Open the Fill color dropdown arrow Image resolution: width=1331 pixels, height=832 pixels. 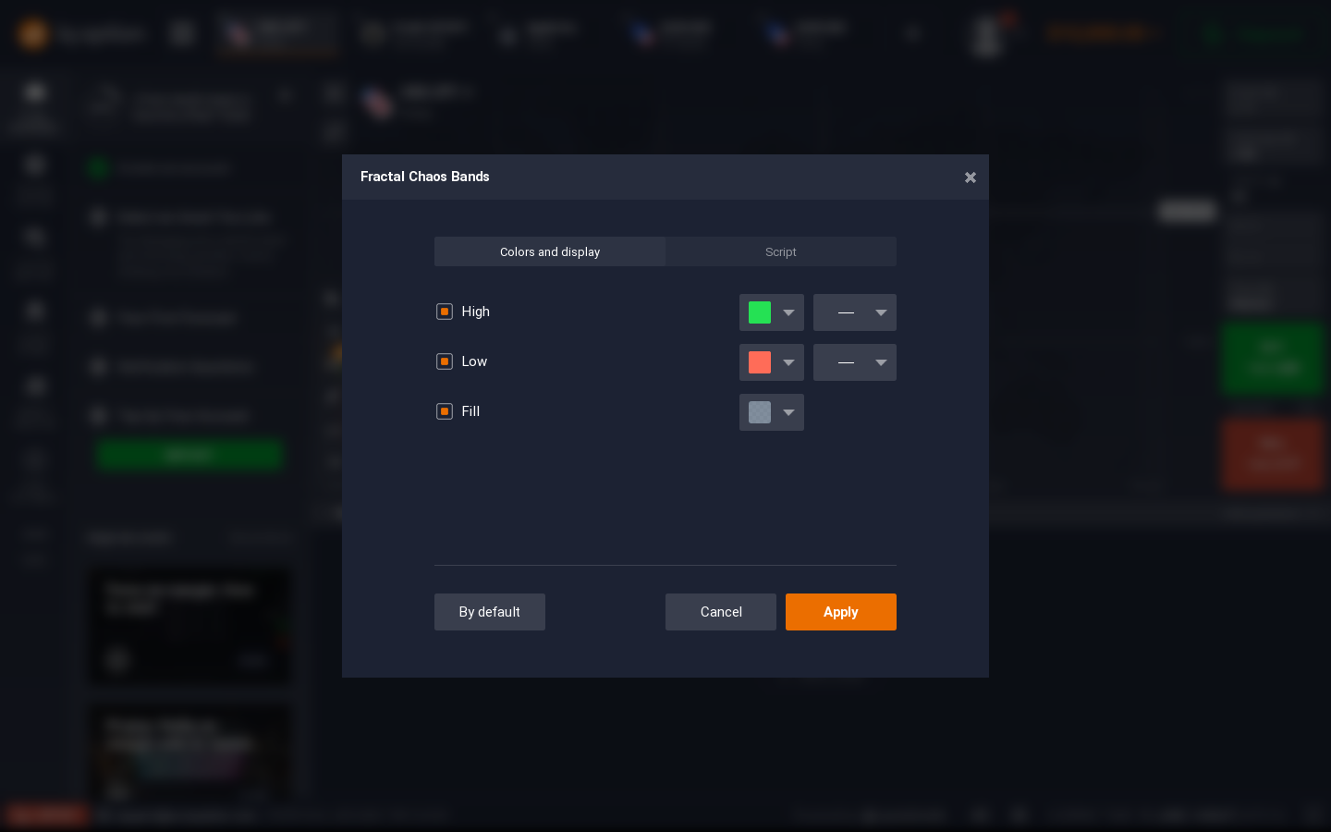click(x=788, y=412)
